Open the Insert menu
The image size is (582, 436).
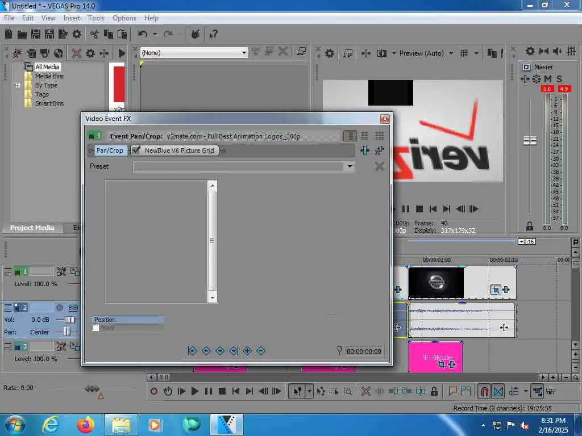point(72,18)
